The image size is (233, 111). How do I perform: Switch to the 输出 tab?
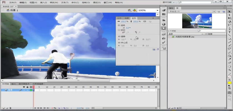point(14,84)
